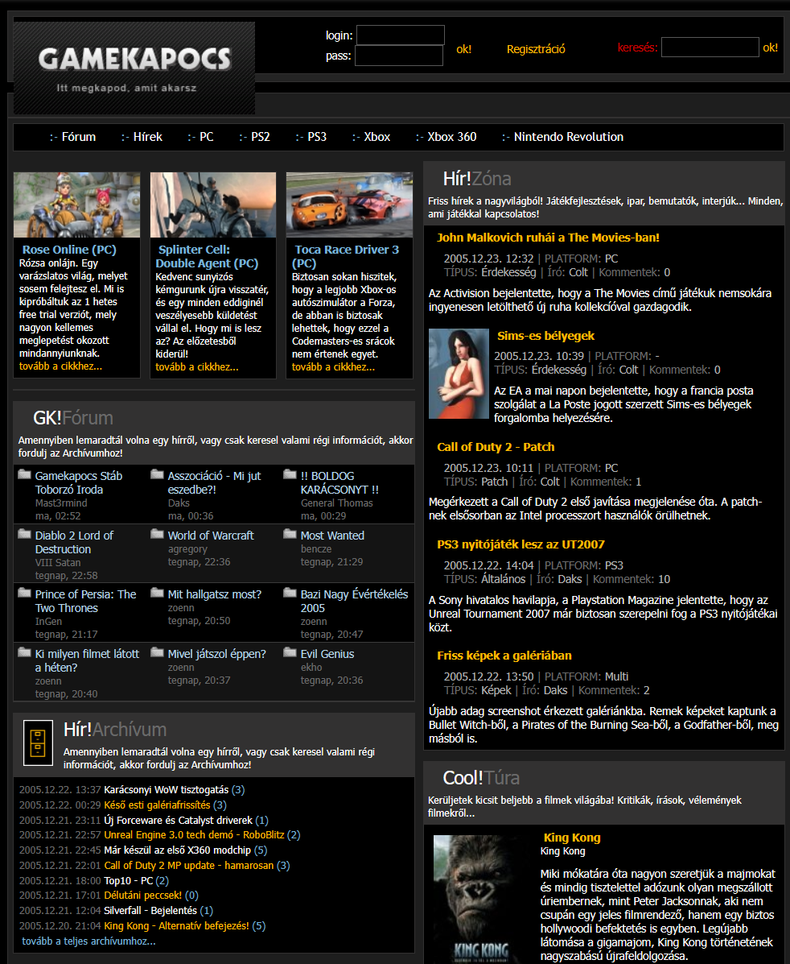Open the Rose Online (PC) article title
Image resolution: width=790 pixels, height=964 pixels.
coord(69,250)
